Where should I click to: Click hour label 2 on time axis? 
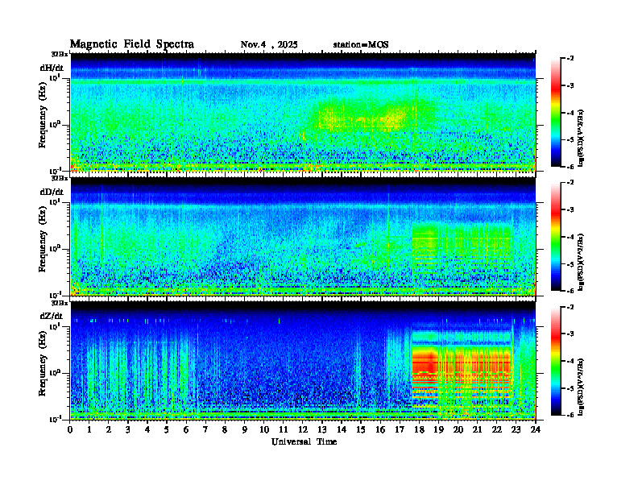(x=109, y=429)
